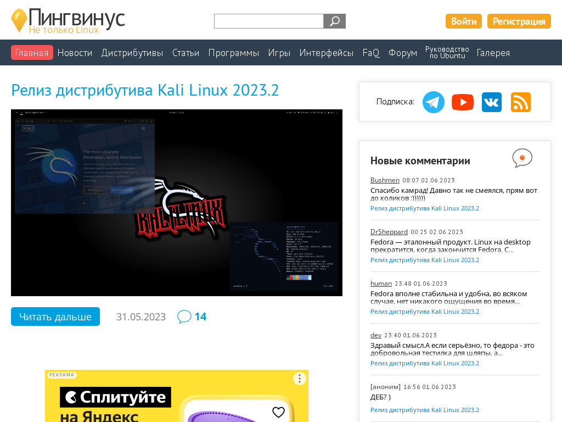The height and width of the screenshot is (422, 562).
Task: Click the Читать дальше button
Action: [x=55, y=316]
